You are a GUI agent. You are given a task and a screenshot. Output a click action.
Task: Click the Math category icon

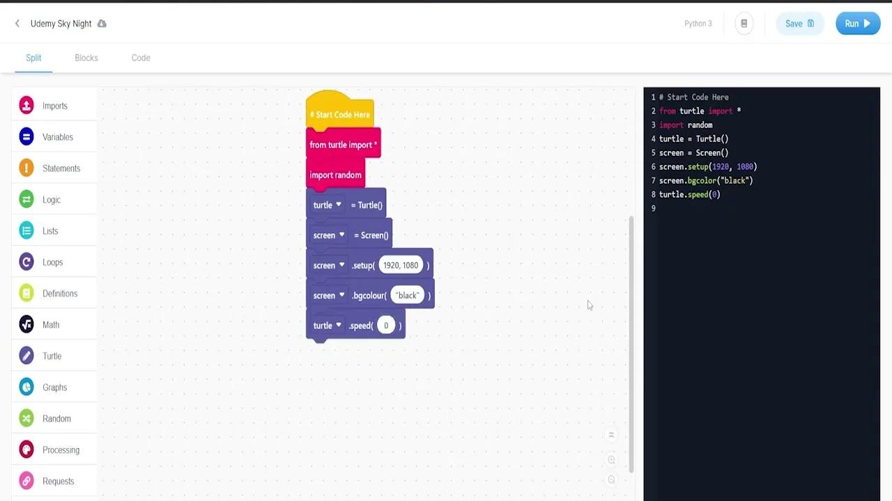pos(26,325)
